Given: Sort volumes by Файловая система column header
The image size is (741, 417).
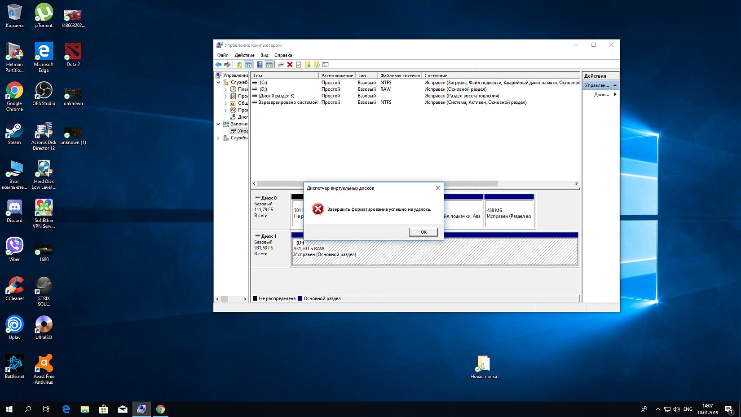Looking at the screenshot, I should (x=400, y=75).
